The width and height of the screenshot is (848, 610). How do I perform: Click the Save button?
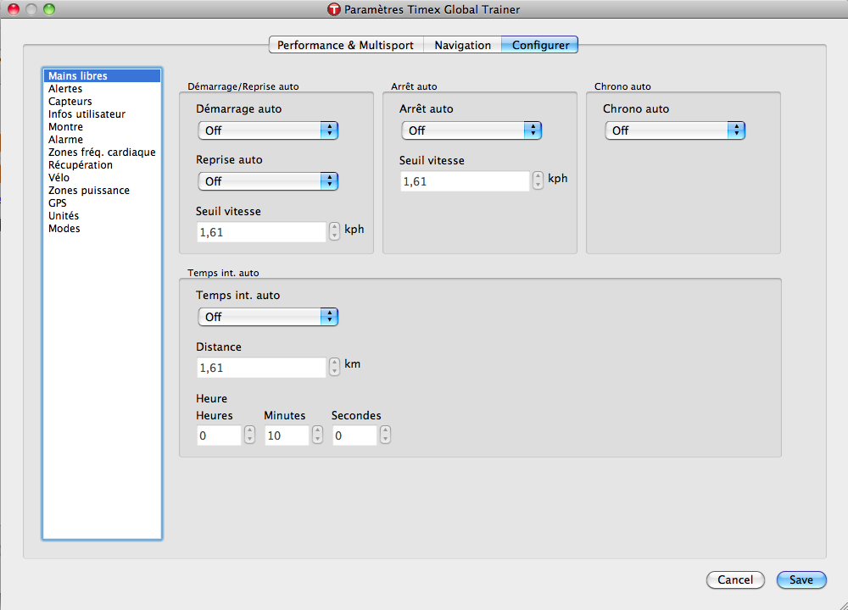coord(801,579)
